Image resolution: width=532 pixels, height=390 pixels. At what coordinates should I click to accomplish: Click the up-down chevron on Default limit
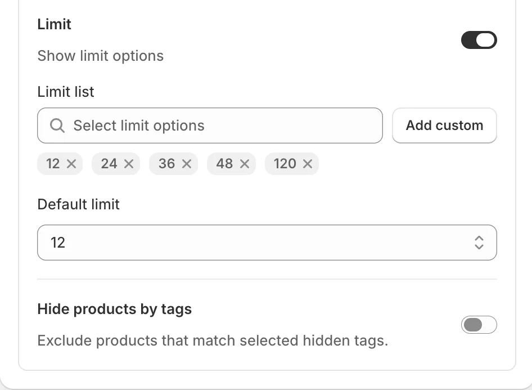[x=479, y=243]
